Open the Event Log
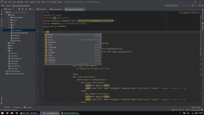Viewport: 204px width, 115px height. pyautogui.click(x=196, y=107)
